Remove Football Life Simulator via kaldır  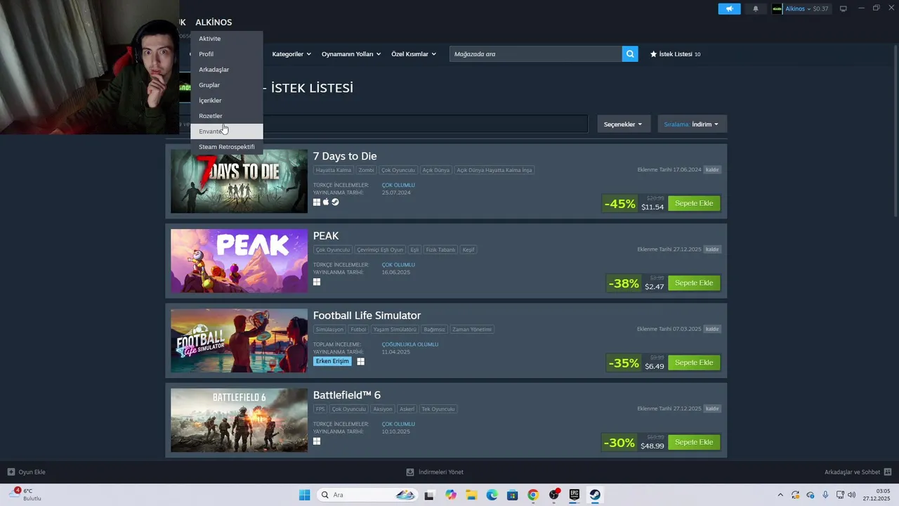(x=712, y=329)
